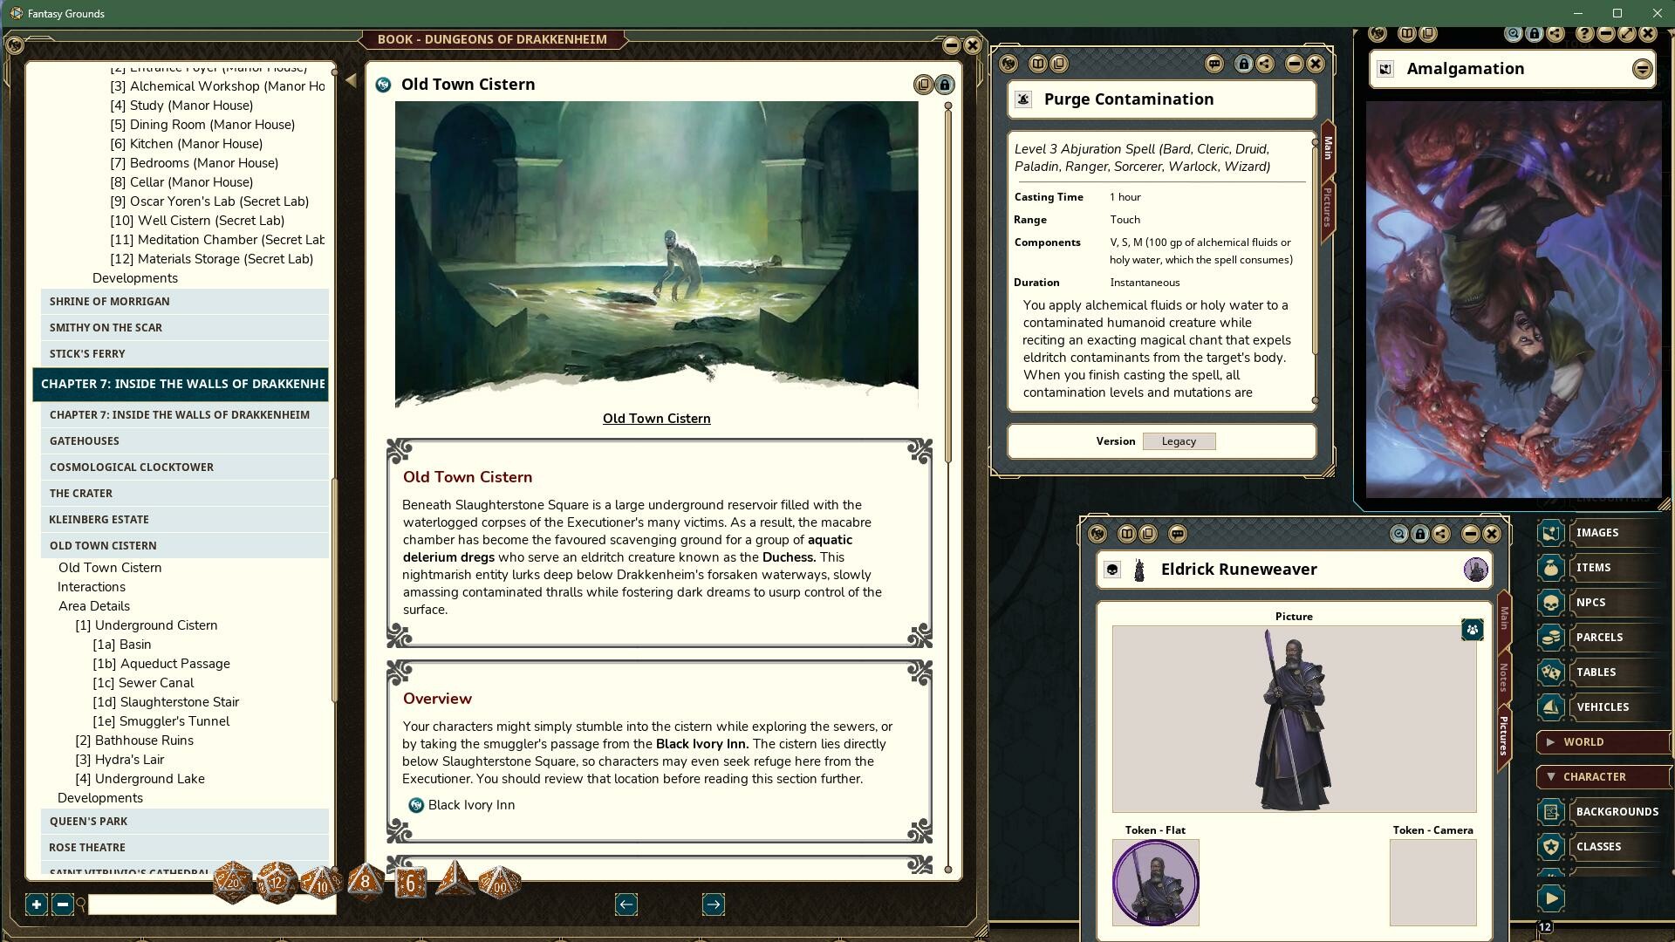Click the magnifier icon on Eldrick Runeweaver window
1675x942 pixels.
pos(1398,534)
